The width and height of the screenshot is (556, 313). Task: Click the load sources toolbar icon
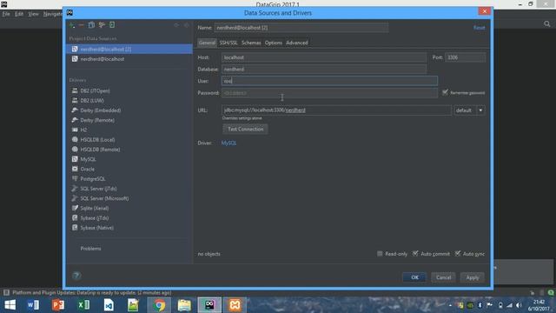(x=112, y=25)
